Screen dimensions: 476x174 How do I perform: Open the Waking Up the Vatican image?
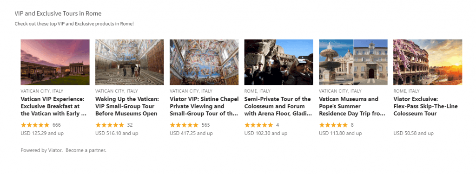[x=130, y=62]
